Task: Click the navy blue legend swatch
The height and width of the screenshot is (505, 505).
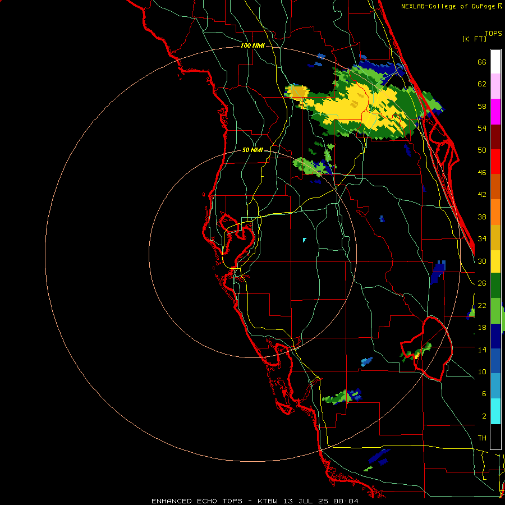Action: (495, 336)
